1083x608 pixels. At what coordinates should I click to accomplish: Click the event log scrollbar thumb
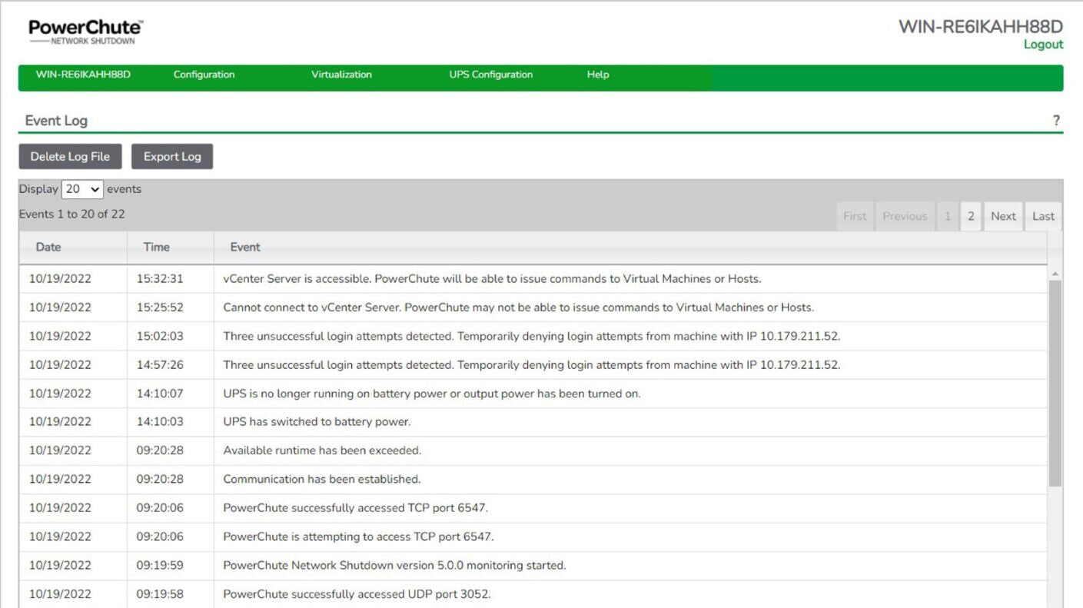1055,382
